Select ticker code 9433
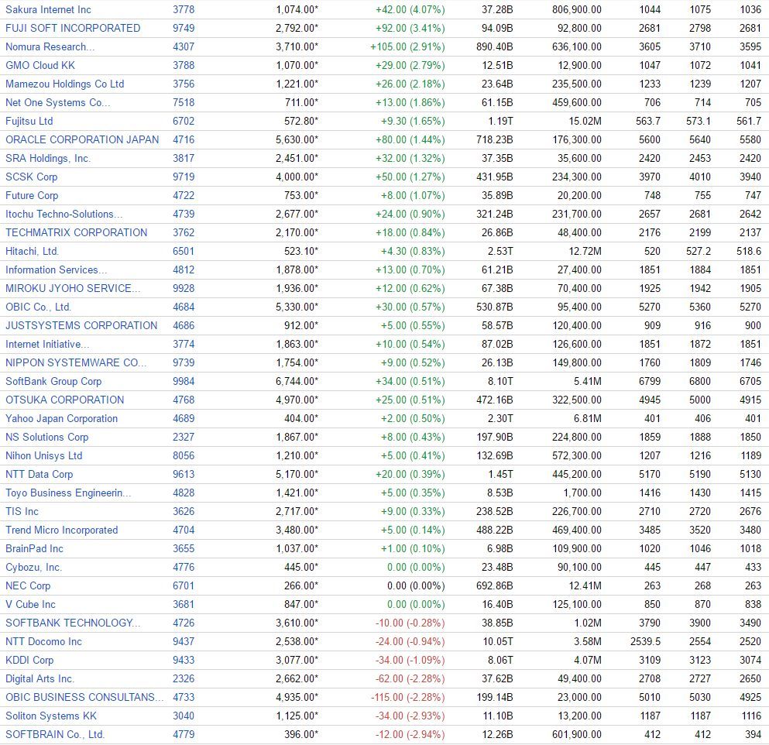This screenshot has width=769, height=745. coord(184,661)
